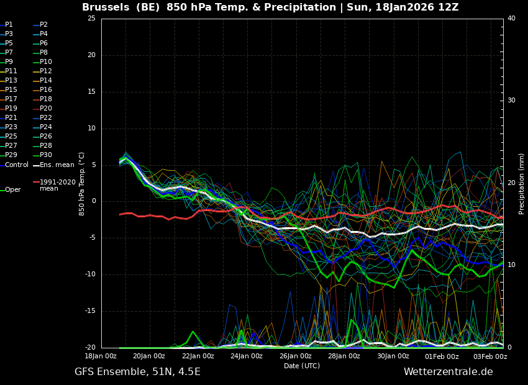Click the 850 hPa Temp. axis label
The width and height of the screenshot is (528, 385).
click(x=81, y=183)
